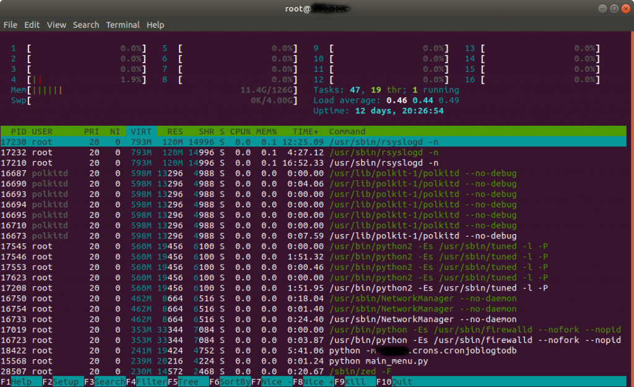
Task: Click the Uptime value text
Action: (x=399, y=111)
